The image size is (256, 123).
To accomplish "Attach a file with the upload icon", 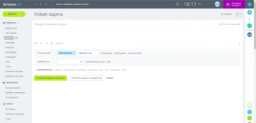I will pyautogui.click(x=36, y=43).
